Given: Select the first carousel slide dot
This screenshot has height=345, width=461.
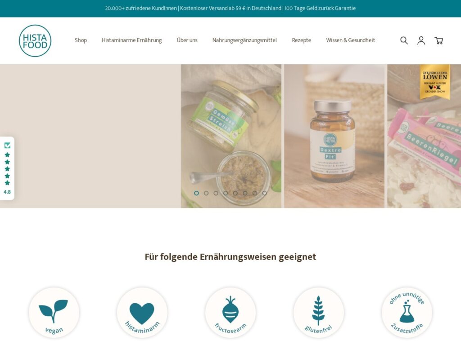Looking at the screenshot, I should 196,193.
